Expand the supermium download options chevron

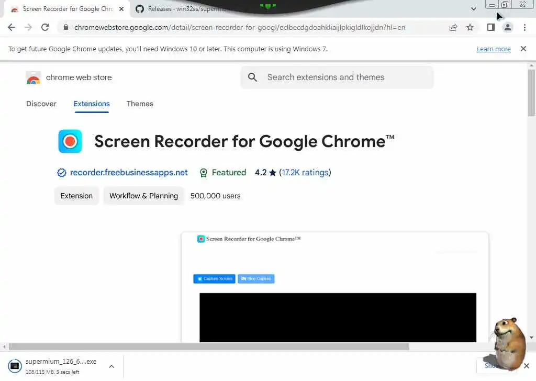tap(111, 366)
